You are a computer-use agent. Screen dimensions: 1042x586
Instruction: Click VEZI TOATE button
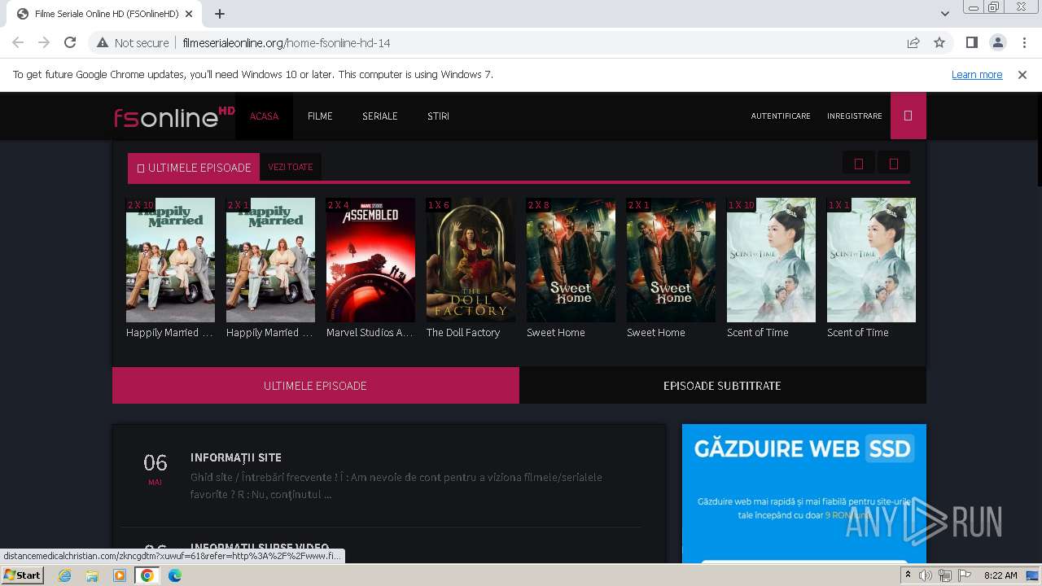click(x=291, y=167)
